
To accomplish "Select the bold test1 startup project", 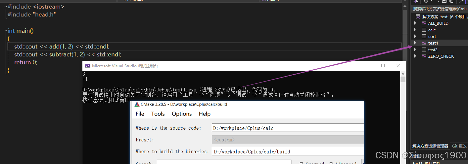I will pos(433,43).
